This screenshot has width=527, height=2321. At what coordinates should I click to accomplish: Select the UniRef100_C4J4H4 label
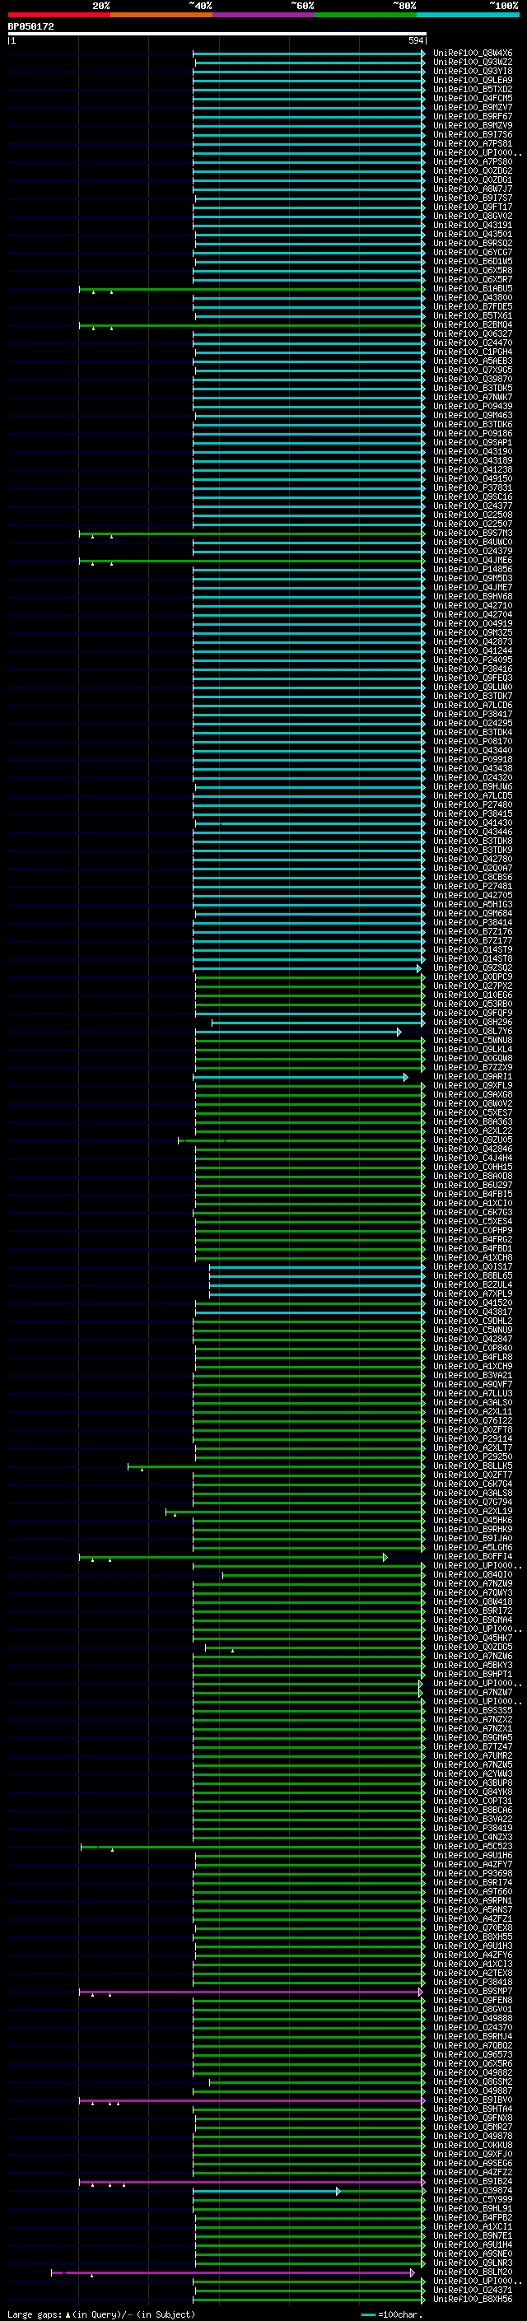click(x=473, y=1158)
